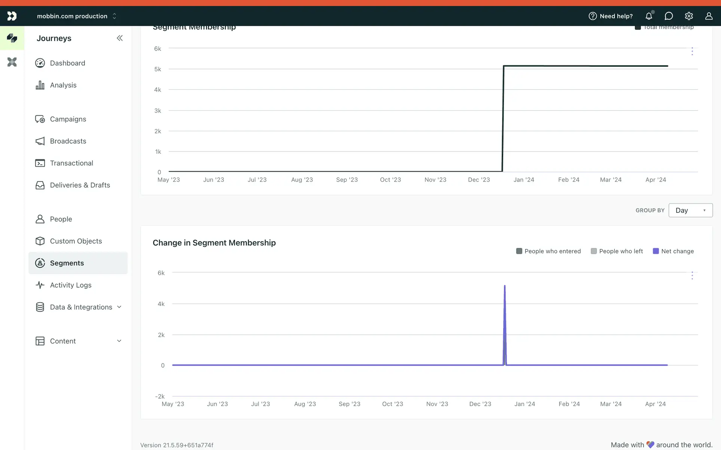
Task: Open Change in Segment Membership chart options
Action: coord(692,276)
